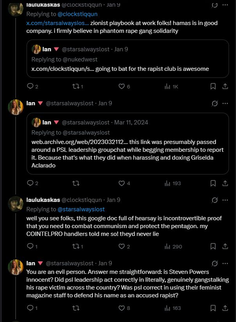Like the tweet with 6 likes
Screen dimensions: 236x322
coord(122,86)
